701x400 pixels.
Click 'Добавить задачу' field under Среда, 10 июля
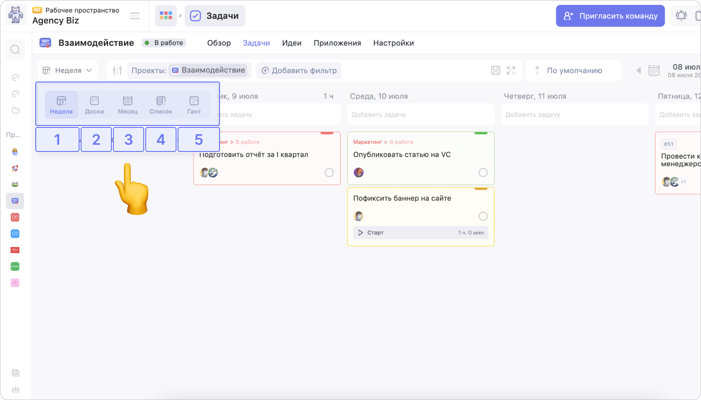pyautogui.click(x=421, y=115)
